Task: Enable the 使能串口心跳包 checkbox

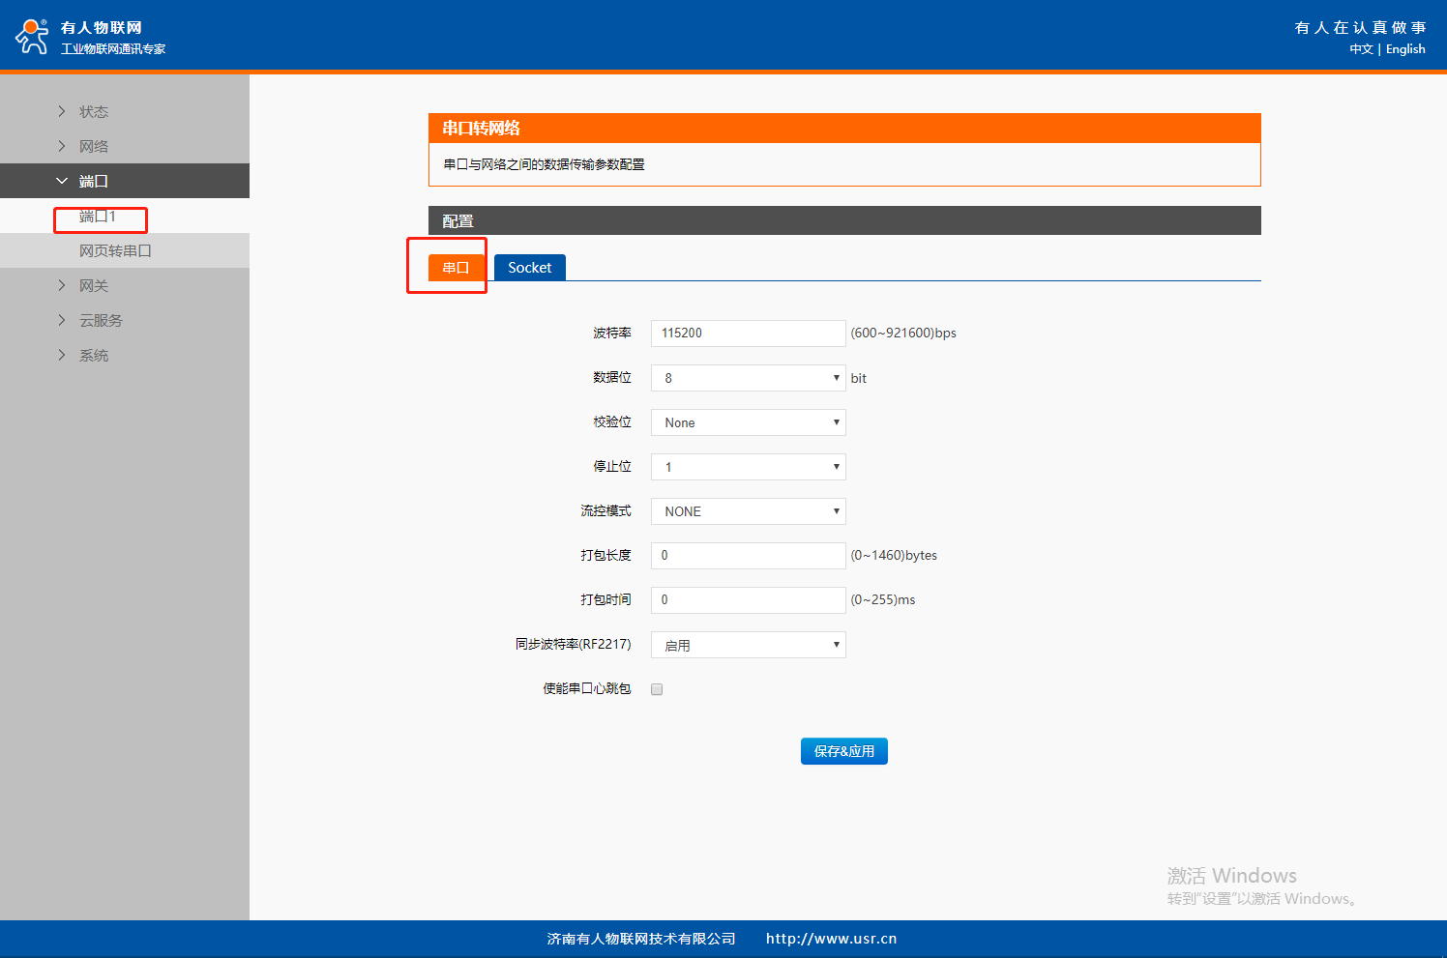Action: pyautogui.click(x=657, y=689)
